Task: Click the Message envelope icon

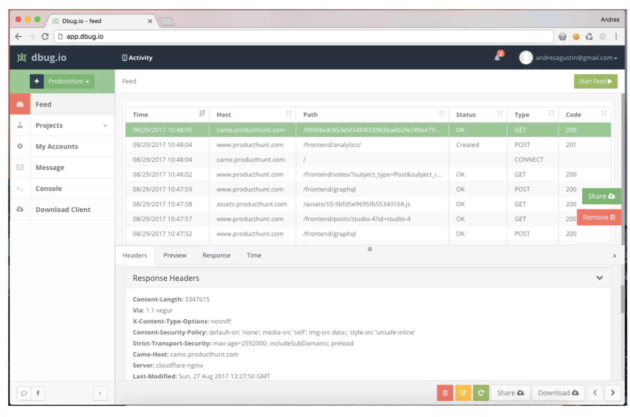Action: (20, 167)
